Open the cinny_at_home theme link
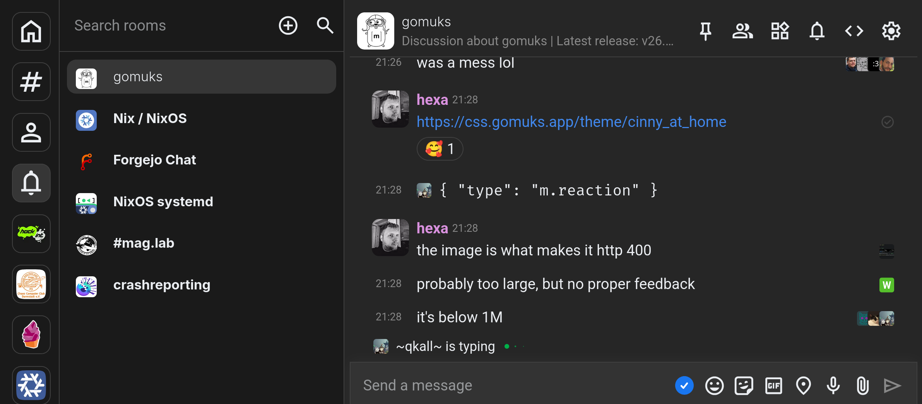 coord(571,122)
